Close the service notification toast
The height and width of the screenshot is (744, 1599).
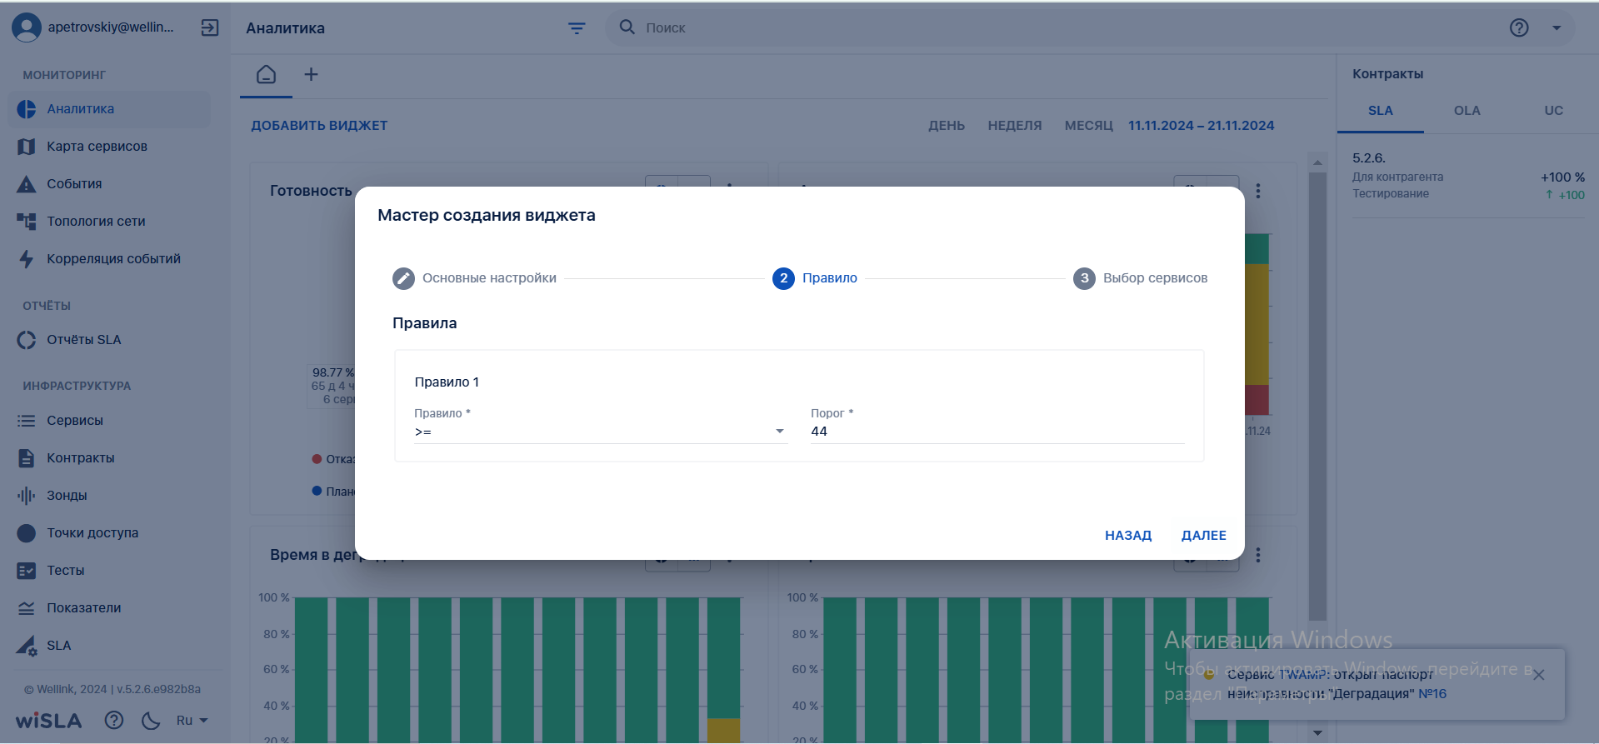tap(1539, 675)
